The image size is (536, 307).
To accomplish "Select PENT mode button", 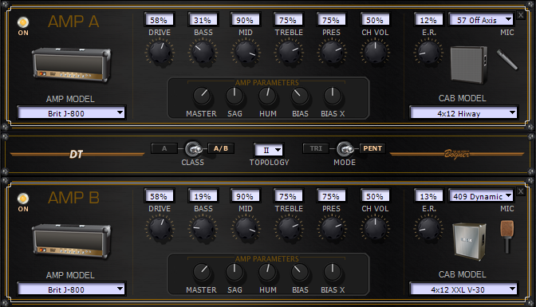I will 372,148.
